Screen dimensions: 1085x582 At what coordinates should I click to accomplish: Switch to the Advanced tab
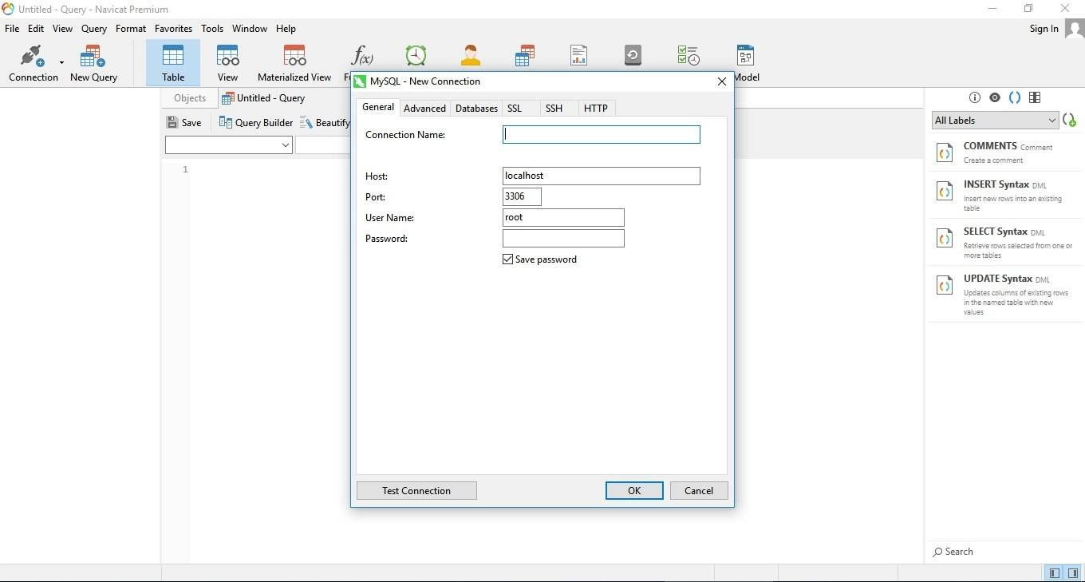[x=424, y=108]
